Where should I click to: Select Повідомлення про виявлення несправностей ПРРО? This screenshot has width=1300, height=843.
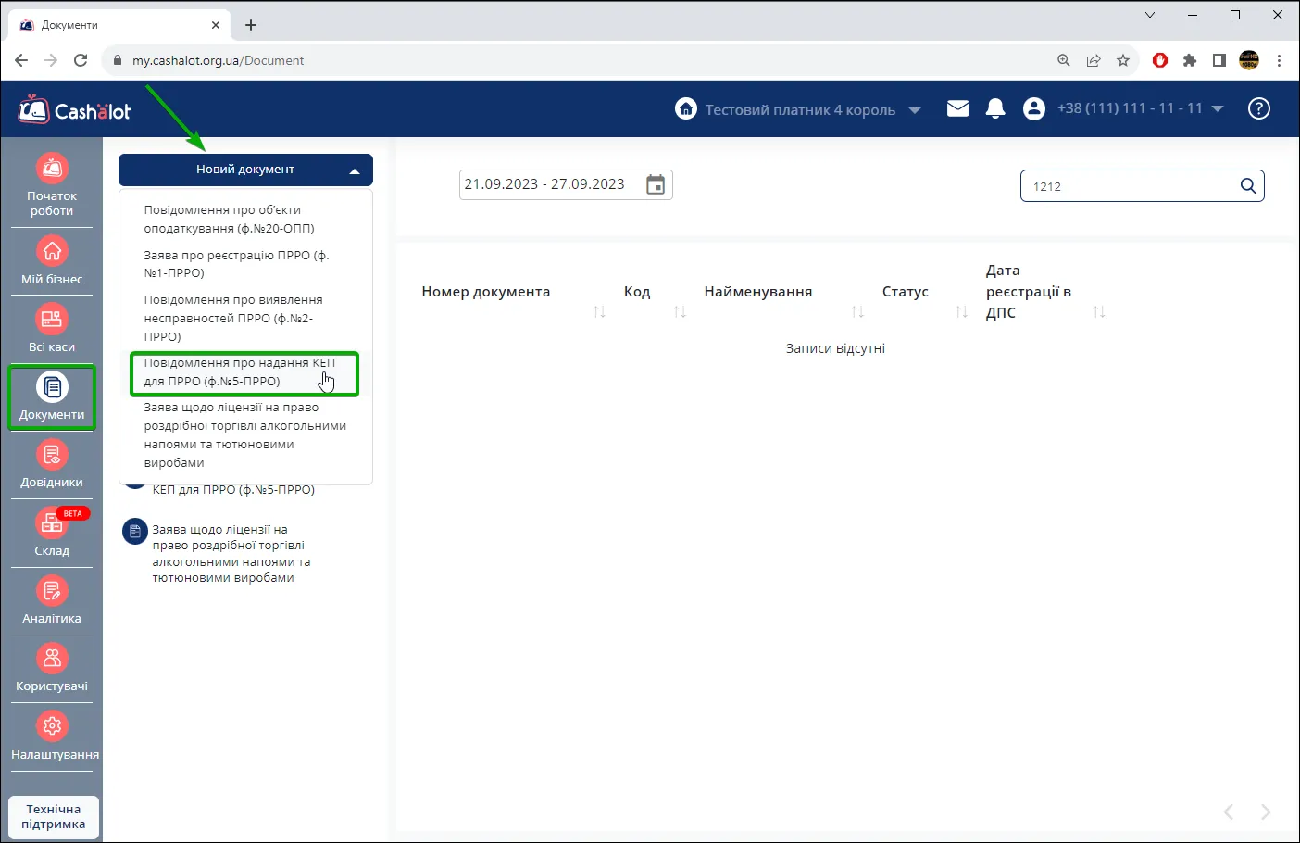pos(245,318)
